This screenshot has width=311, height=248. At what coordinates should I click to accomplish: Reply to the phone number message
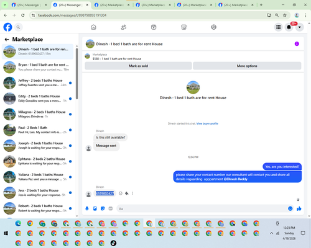[127, 193]
